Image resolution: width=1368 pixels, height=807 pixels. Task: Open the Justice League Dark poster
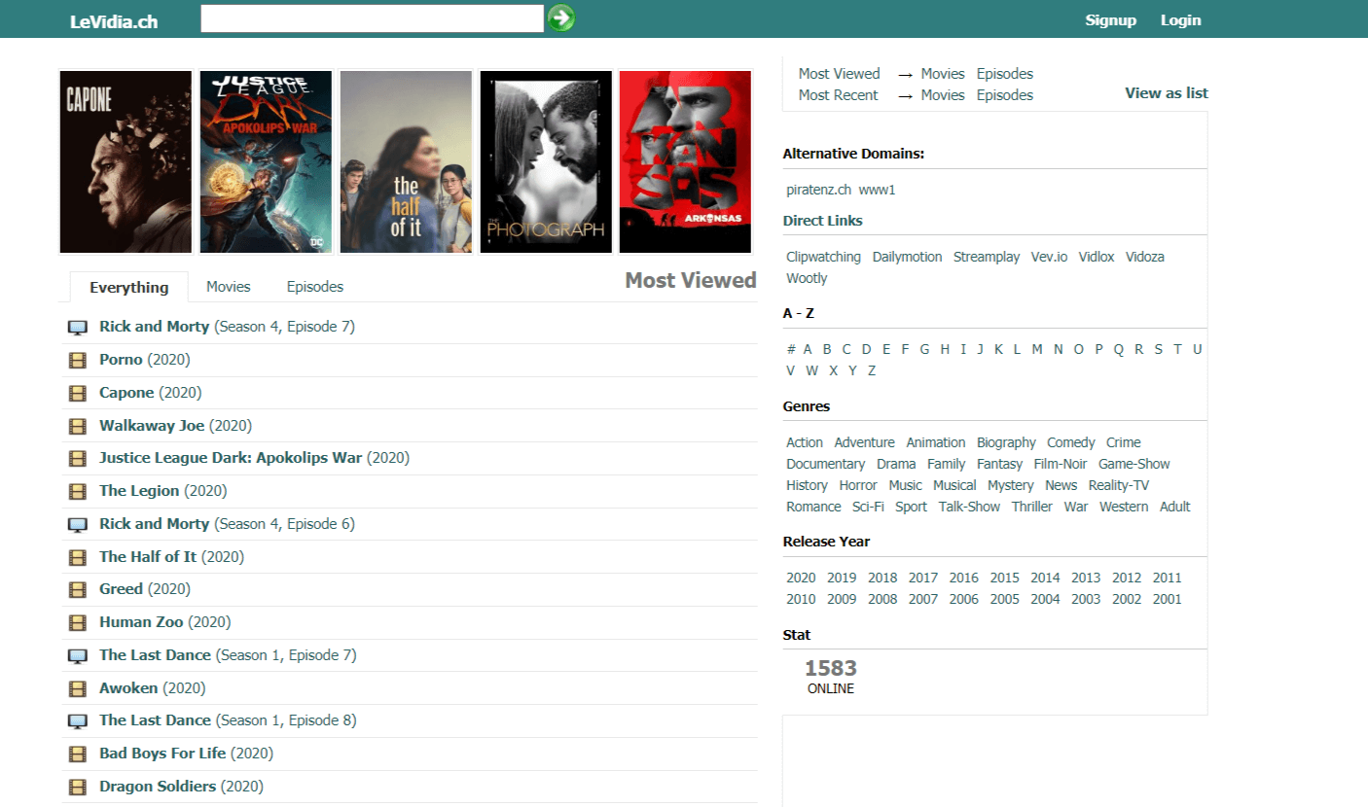pos(266,161)
